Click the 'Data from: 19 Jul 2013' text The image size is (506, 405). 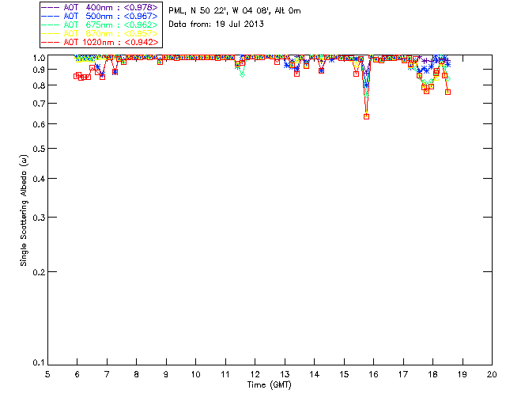click(x=216, y=24)
